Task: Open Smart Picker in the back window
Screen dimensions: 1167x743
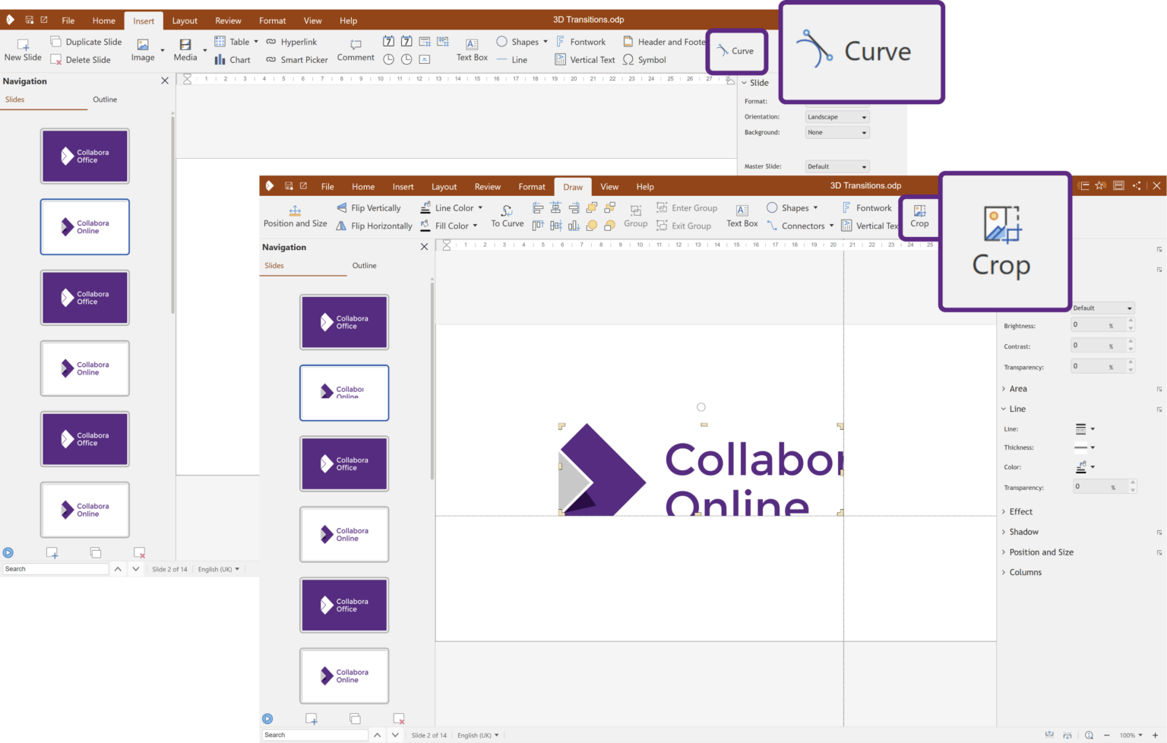Action: [x=297, y=60]
